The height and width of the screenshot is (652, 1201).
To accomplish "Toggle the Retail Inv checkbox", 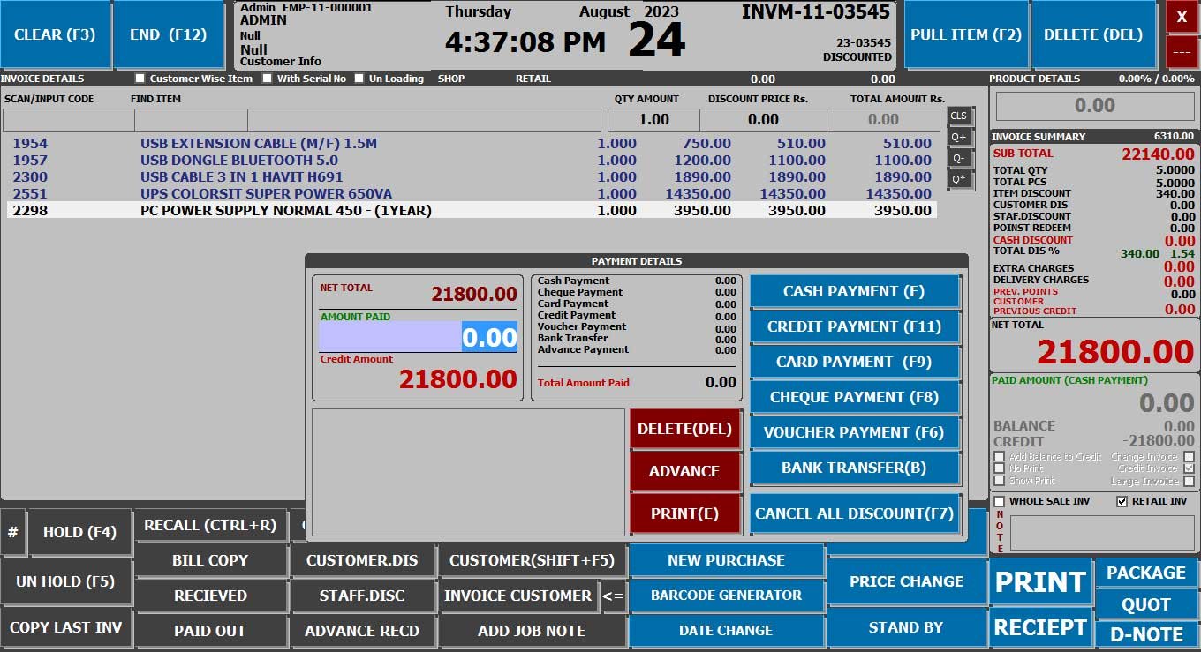I will [x=1122, y=501].
